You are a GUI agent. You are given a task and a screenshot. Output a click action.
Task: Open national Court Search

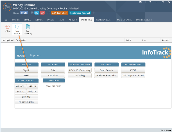point(106,70)
